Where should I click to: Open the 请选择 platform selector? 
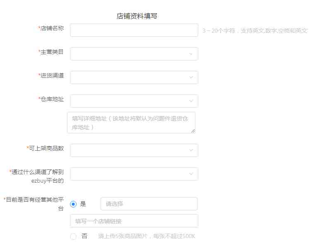pos(149,204)
